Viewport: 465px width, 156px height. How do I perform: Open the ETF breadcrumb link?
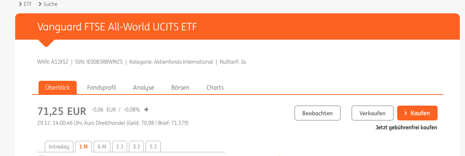tap(27, 4)
